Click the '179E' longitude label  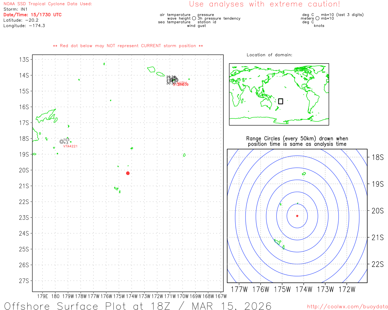click(x=43, y=296)
